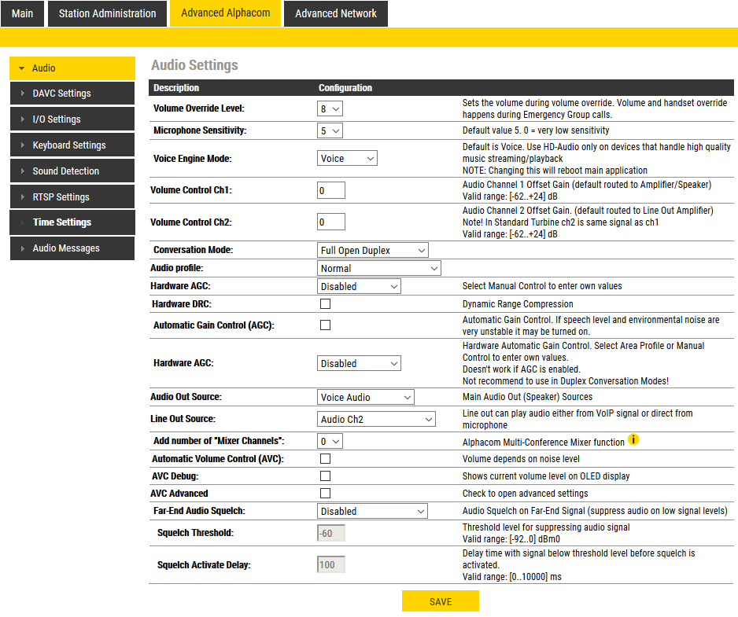This screenshot has height=617, width=738.
Task: Collapse the Audio sidebar section arrow
Action: 21,68
